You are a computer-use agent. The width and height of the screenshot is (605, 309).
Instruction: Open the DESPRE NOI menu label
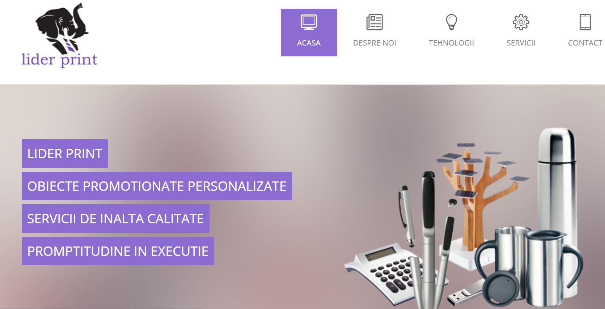tap(375, 43)
